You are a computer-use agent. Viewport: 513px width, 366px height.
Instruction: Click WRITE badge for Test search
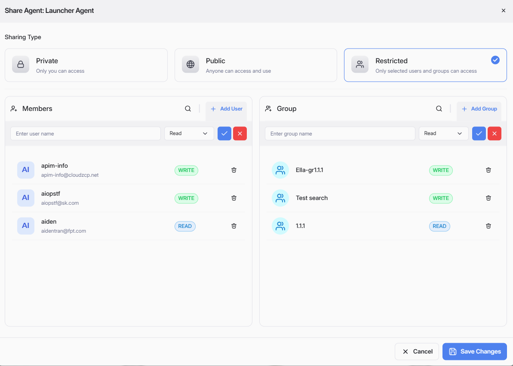(441, 198)
